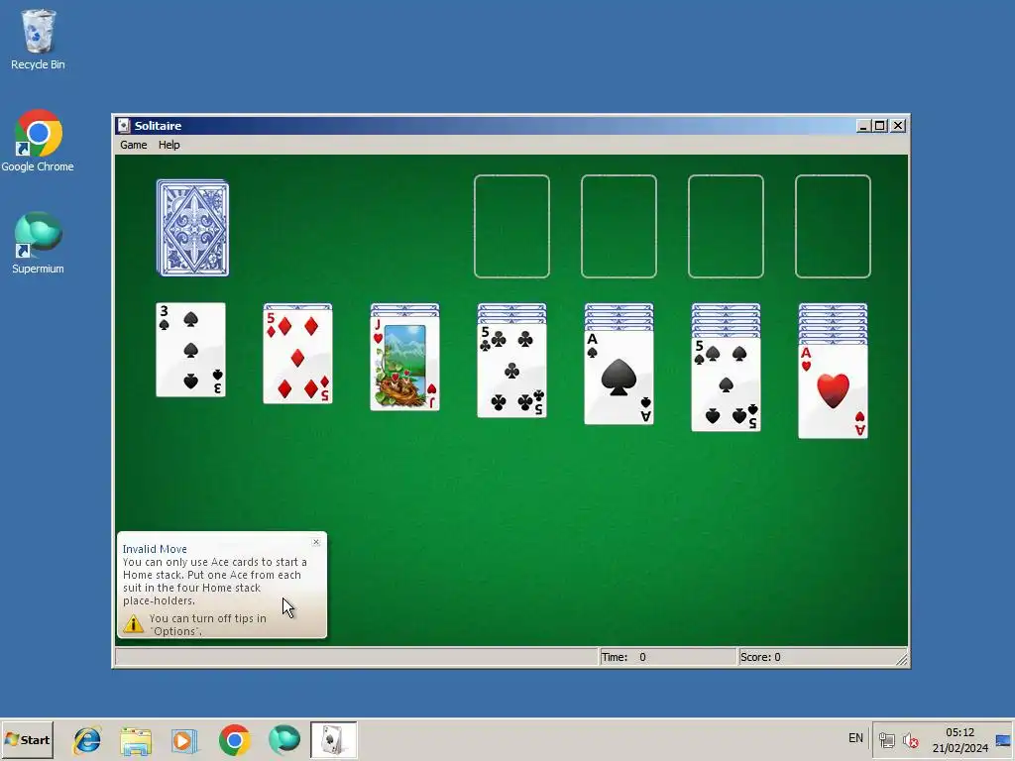Maximize the Solitaire window
Image resolution: width=1015 pixels, height=761 pixels.
[880, 126]
